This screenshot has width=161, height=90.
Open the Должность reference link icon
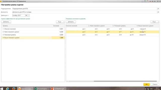tap(158, 12)
